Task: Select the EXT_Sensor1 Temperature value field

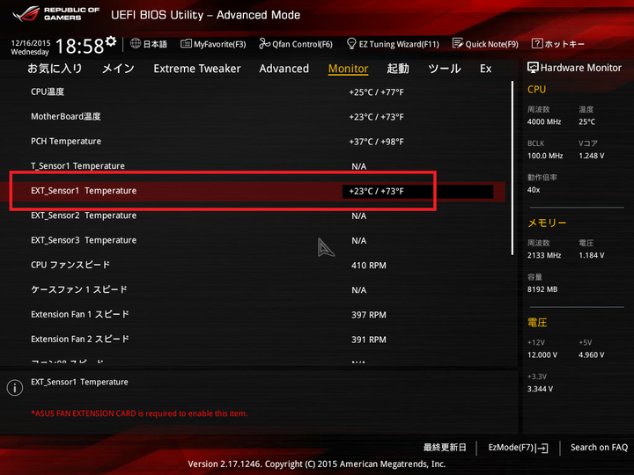Action: click(417, 191)
